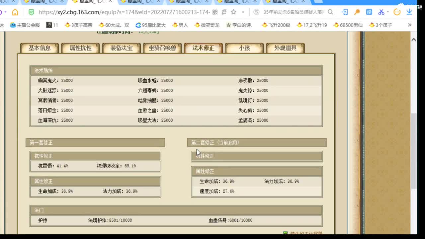Image resolution: width=425 pixels, height=239 pixels.
Task: Click the 孟婆汤: 25000 entry
Action: (253, 120)
